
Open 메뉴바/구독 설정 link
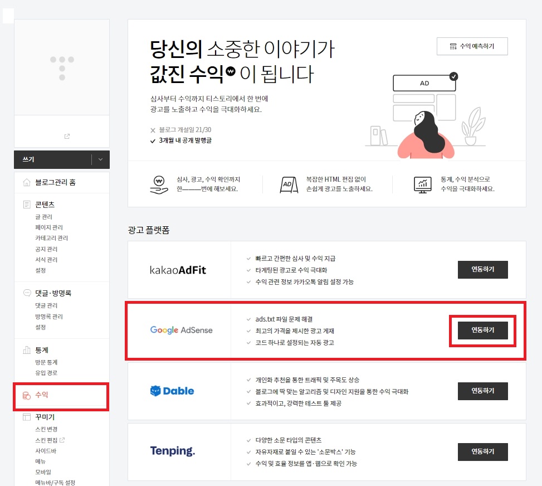[55, 483]
